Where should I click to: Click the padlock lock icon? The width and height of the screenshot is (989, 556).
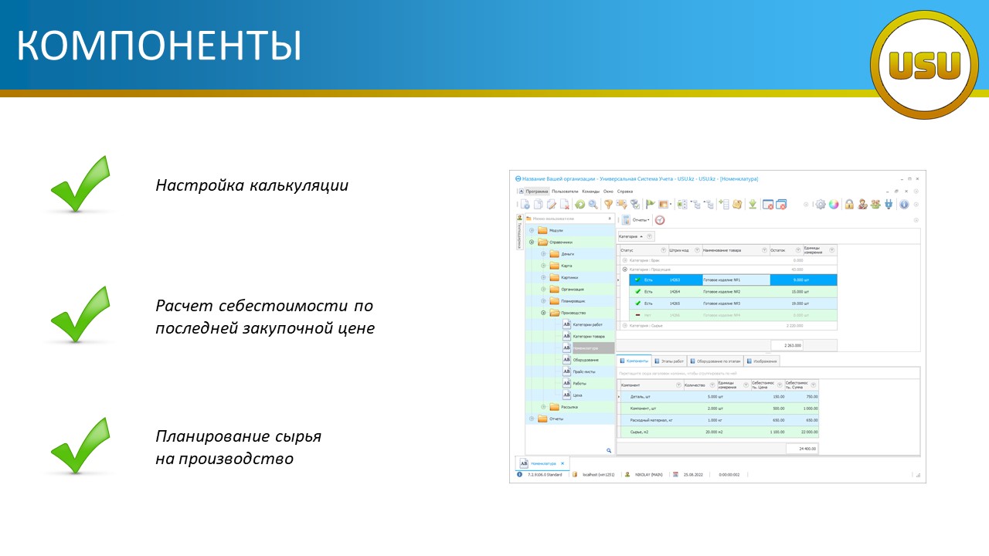click(x=848, y=205)
